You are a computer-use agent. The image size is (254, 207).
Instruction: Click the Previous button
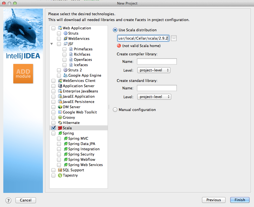coord(214,200)
